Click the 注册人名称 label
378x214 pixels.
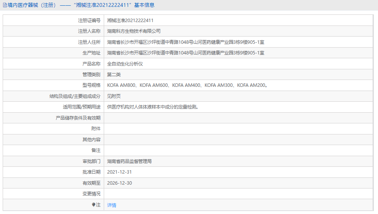tap(89, 31)
